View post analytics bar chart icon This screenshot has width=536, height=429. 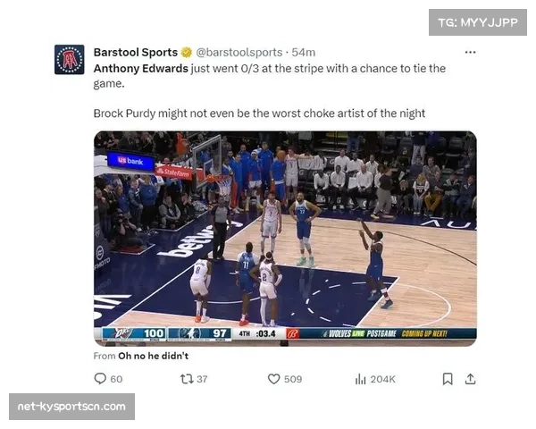(360, 379)
